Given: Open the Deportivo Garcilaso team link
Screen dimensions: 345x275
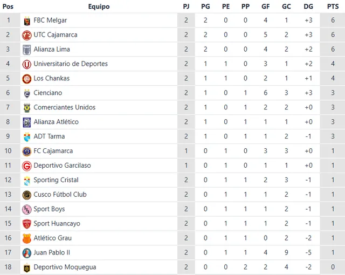Looking at the screenshot, I should click(62, 166).
